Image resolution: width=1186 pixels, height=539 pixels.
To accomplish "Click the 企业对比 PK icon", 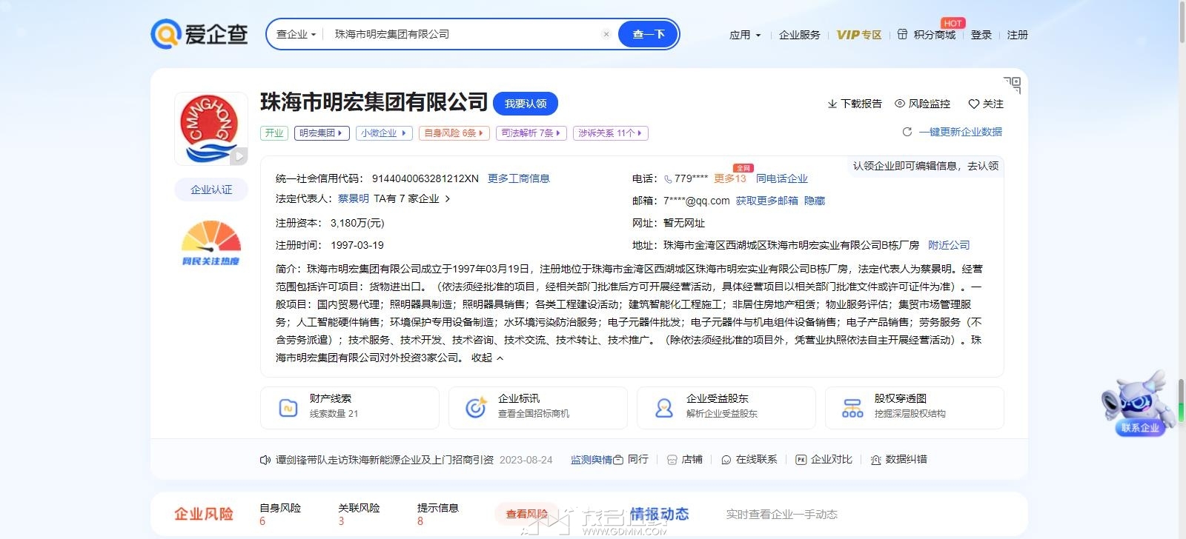I will tap(801, 460).
